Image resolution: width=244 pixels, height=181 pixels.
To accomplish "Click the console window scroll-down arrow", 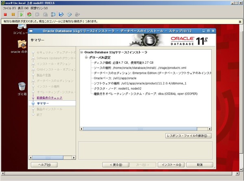I will (x=241, y=170).
